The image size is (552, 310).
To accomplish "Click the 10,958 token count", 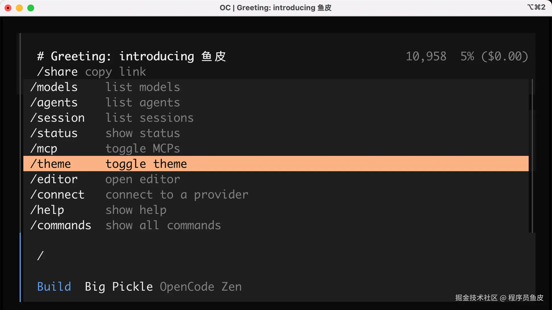I will click(x=426, y=56).
